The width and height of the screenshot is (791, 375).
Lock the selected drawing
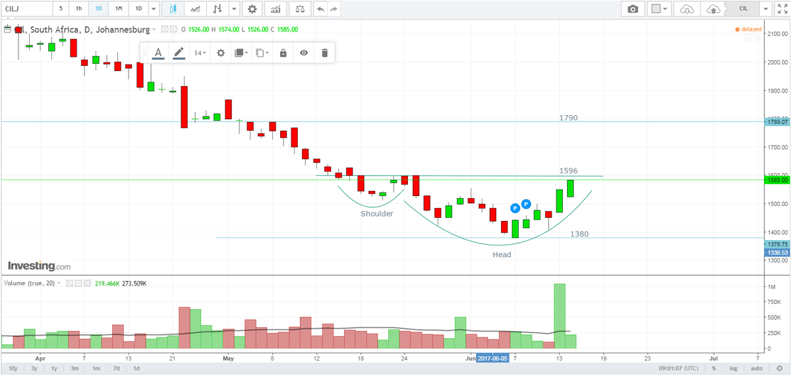pyautogui.click(x=283, y=53)
